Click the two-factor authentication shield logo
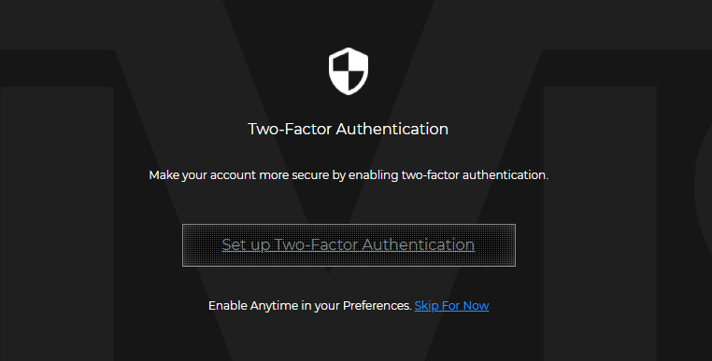The height and width of the screenshot is (361, 712). pyautogui.click(x=349, y=71)
